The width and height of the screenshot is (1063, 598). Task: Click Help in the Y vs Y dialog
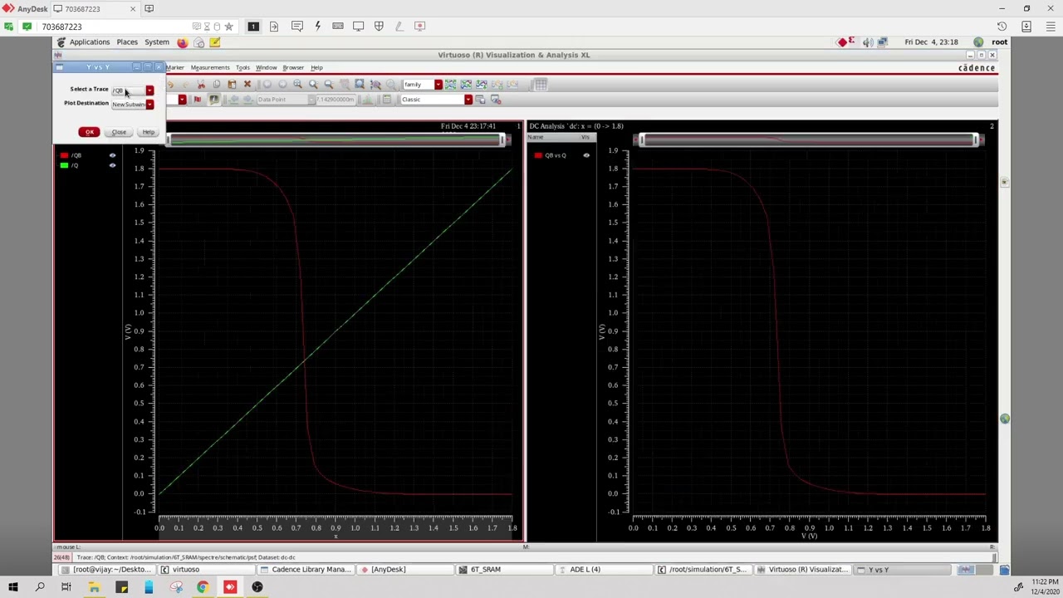click(x=148, y=132)
